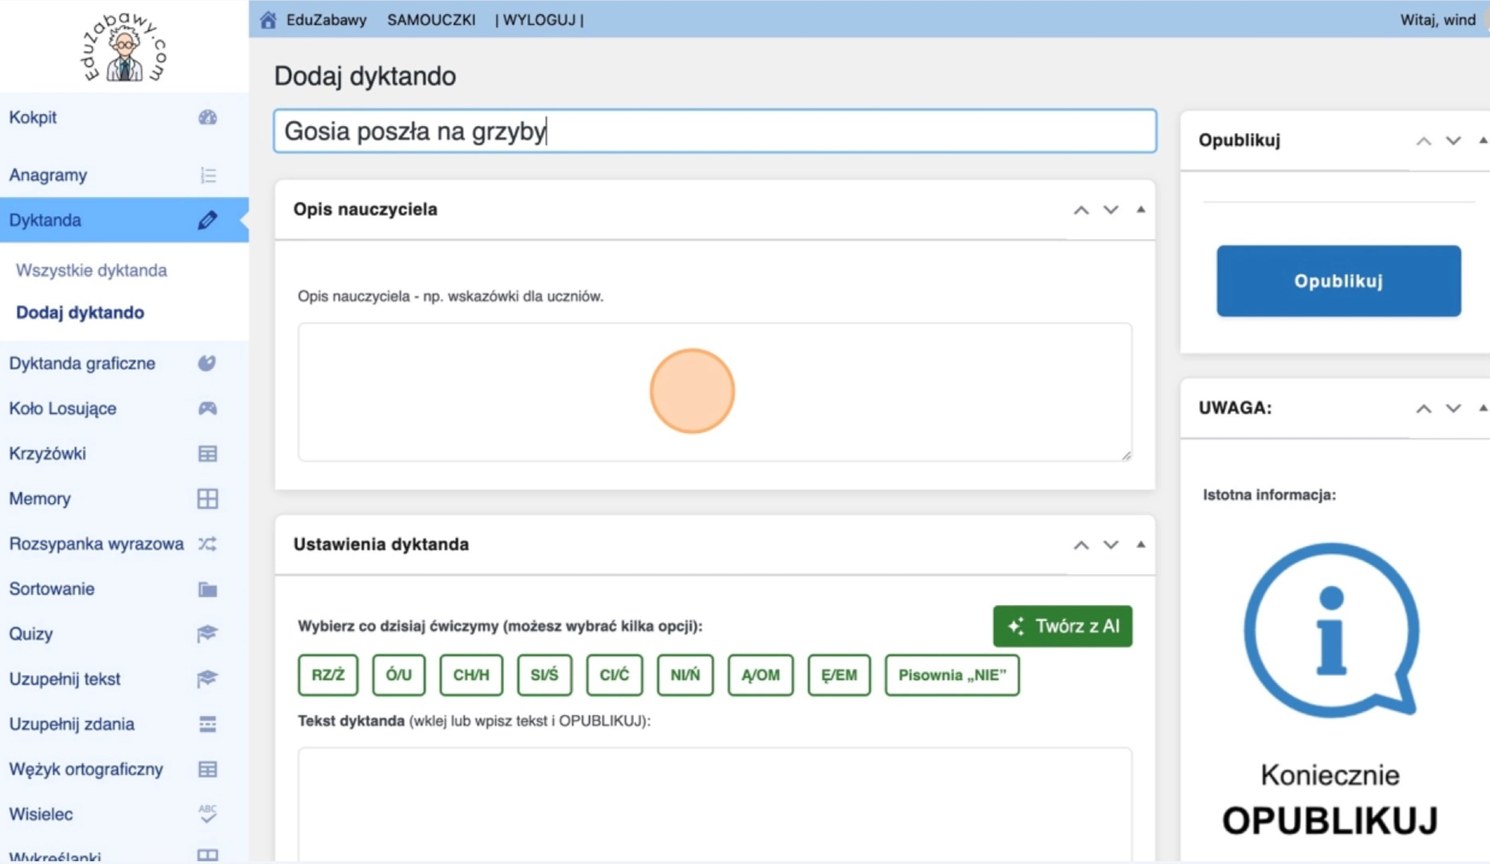Screen dimensions: 1490x864
Task: Enable the Pisownia „NIE” option
Action: point(952,675)
